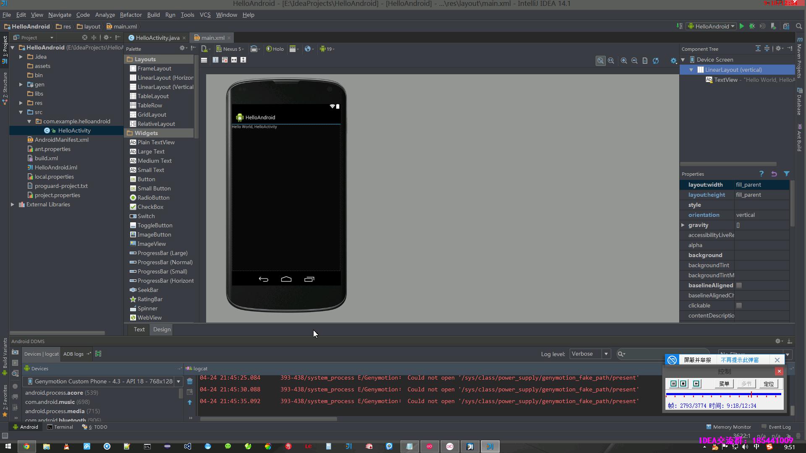Zoom in the layout preview

(624, 60)
